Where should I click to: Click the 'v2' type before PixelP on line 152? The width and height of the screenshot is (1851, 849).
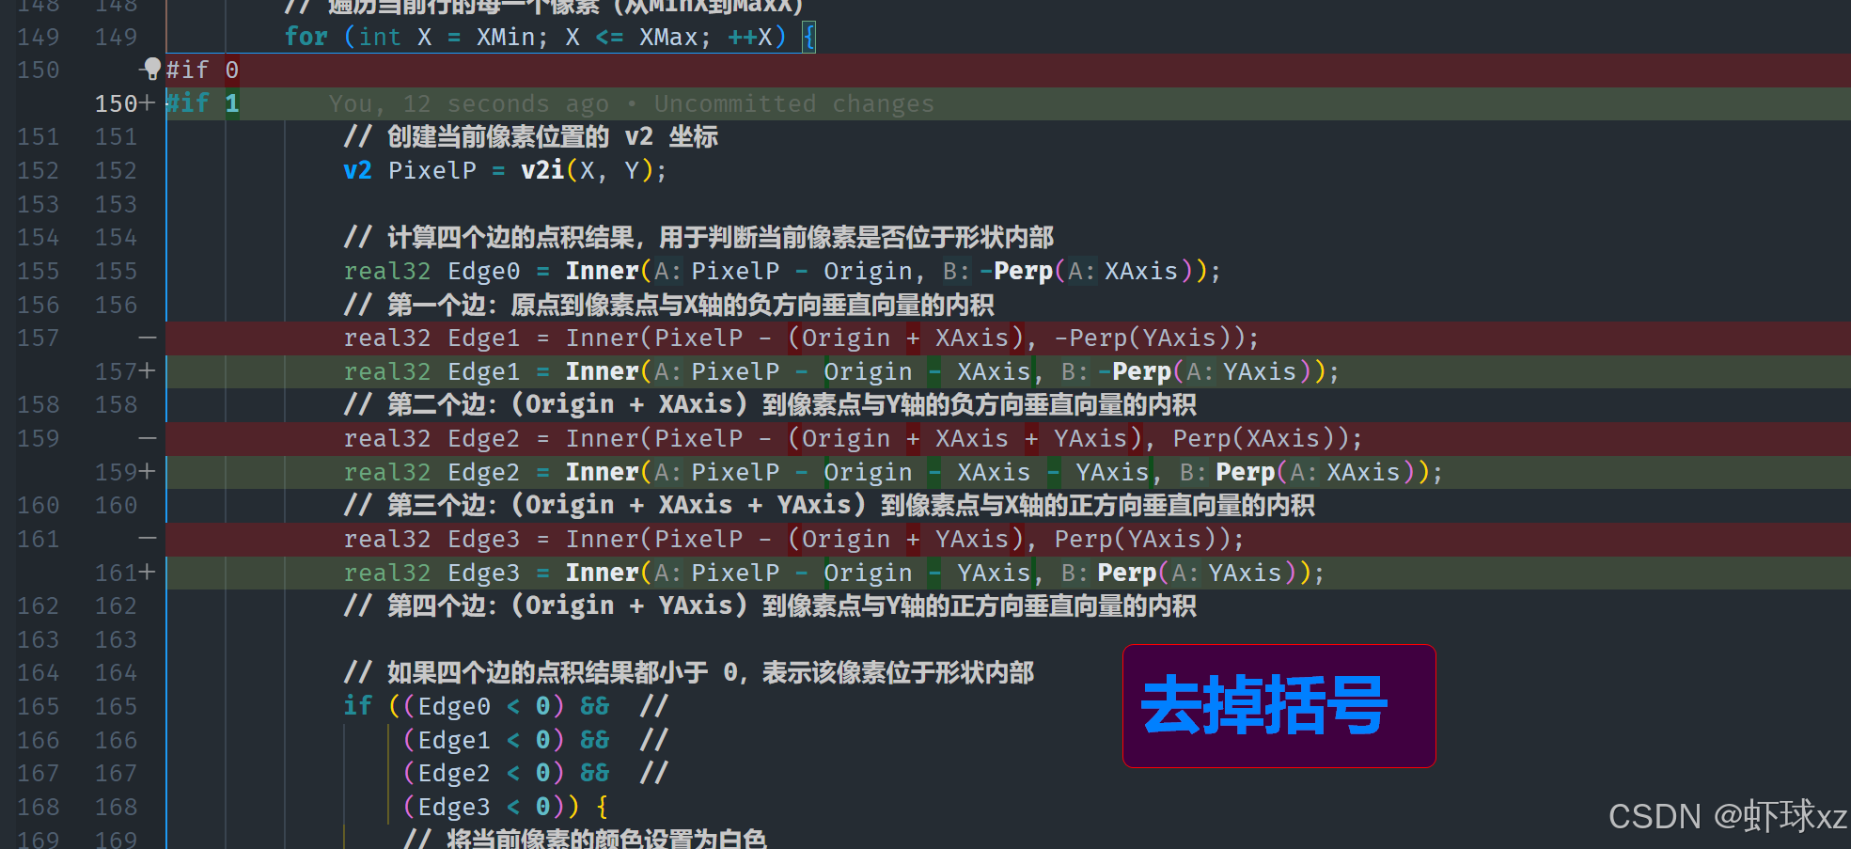357,170
